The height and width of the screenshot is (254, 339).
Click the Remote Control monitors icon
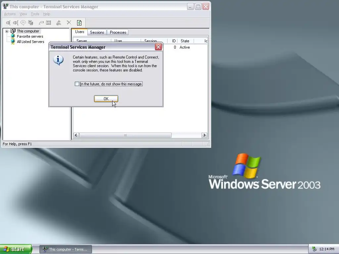(x=31, y=23)
